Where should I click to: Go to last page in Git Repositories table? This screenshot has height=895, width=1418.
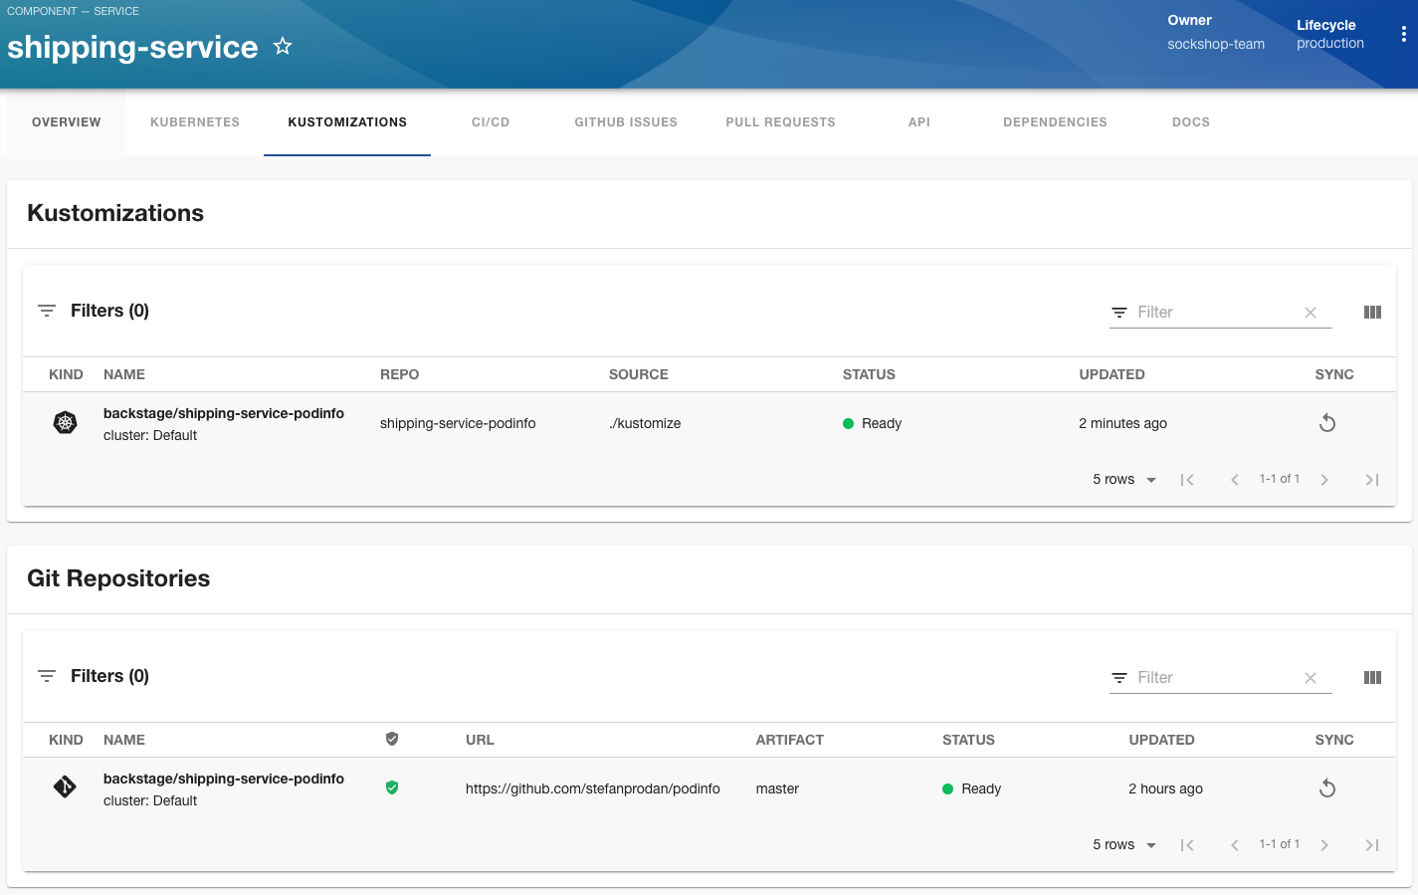coord(1372,845)
